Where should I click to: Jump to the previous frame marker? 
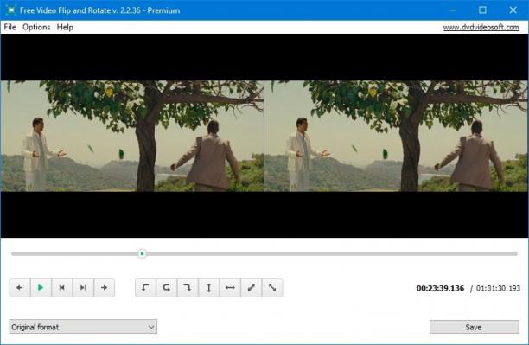[x=62, y=288]
